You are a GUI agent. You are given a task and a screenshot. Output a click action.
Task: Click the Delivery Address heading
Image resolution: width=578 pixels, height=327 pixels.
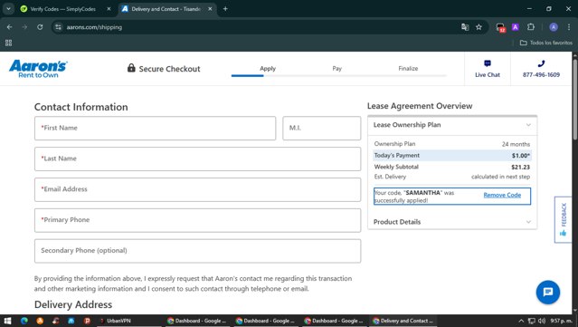tap(73, 304)
